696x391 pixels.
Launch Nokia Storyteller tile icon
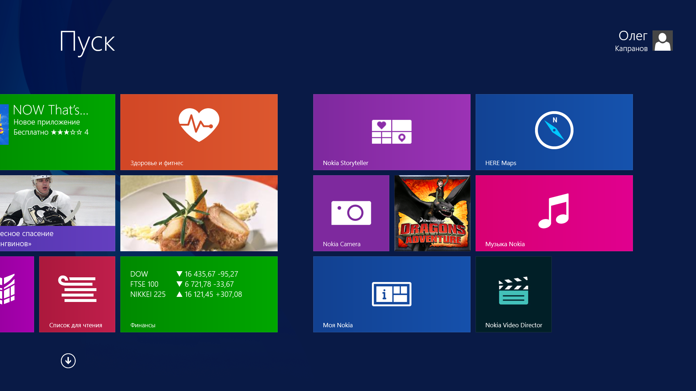click(391, 132)
